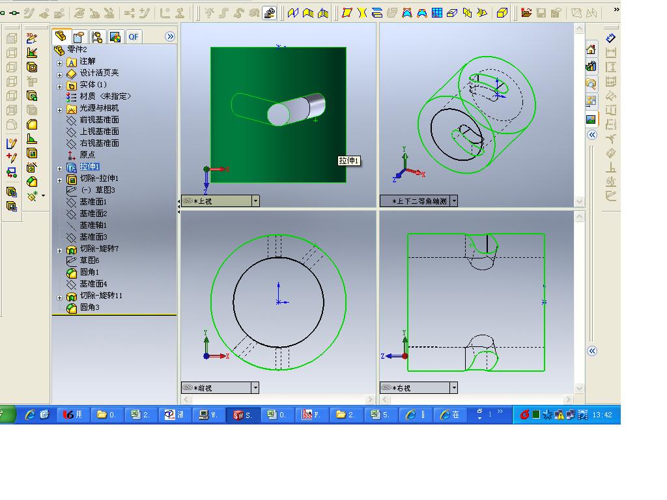Viewport: 667px width, 500px height.
Task: Expand the 拉伸1 feature node
Action: (59, 169)
